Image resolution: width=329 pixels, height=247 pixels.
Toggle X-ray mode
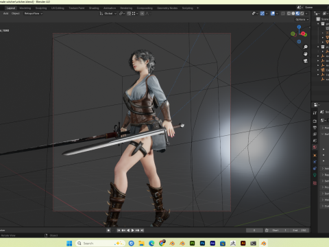pos(283,14)
